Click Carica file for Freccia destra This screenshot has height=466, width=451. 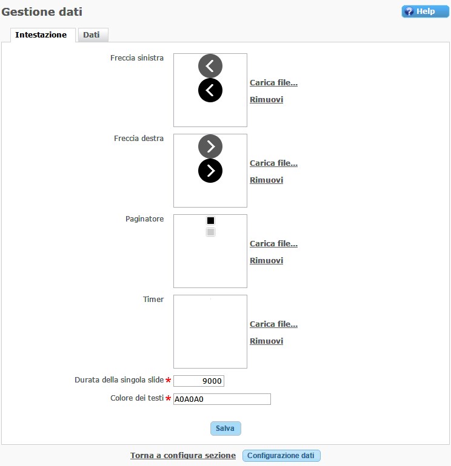coord(273,163)
